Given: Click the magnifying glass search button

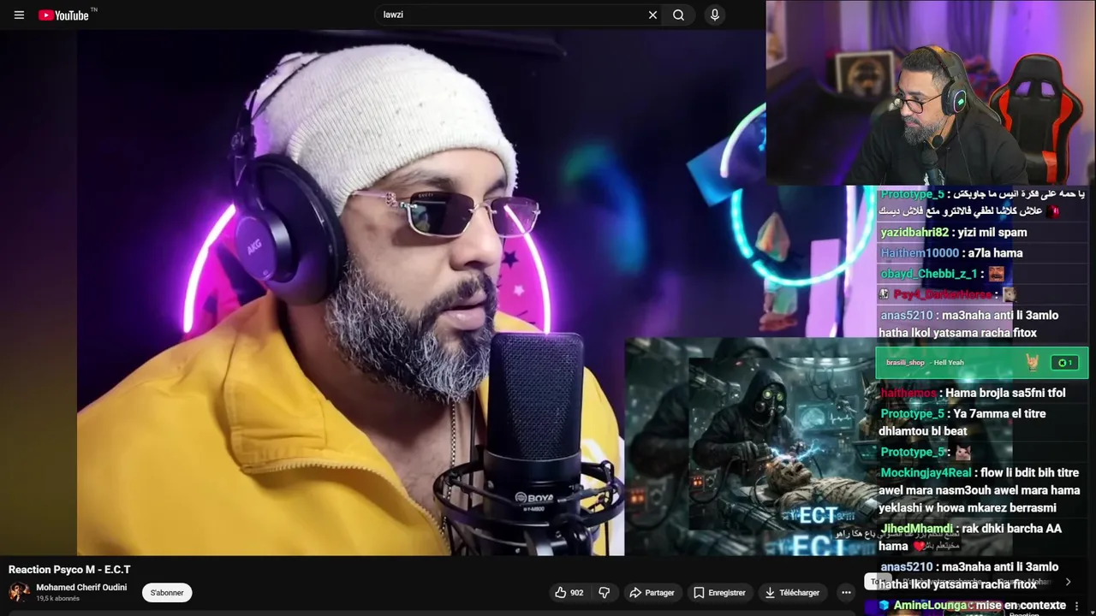Looking at the screenshot, I should click(678, 15).
